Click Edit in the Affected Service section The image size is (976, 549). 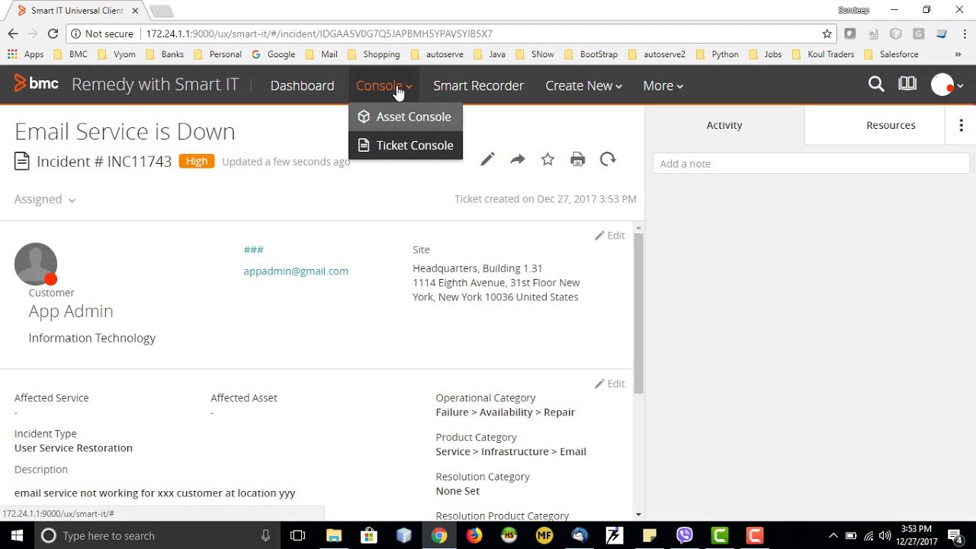tap(610, 384)
